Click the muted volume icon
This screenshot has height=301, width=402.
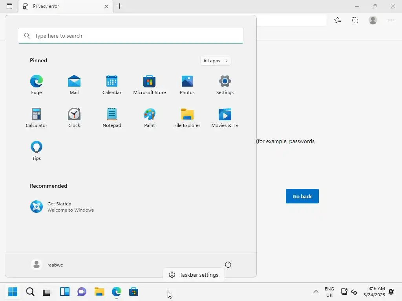[354, 292]
